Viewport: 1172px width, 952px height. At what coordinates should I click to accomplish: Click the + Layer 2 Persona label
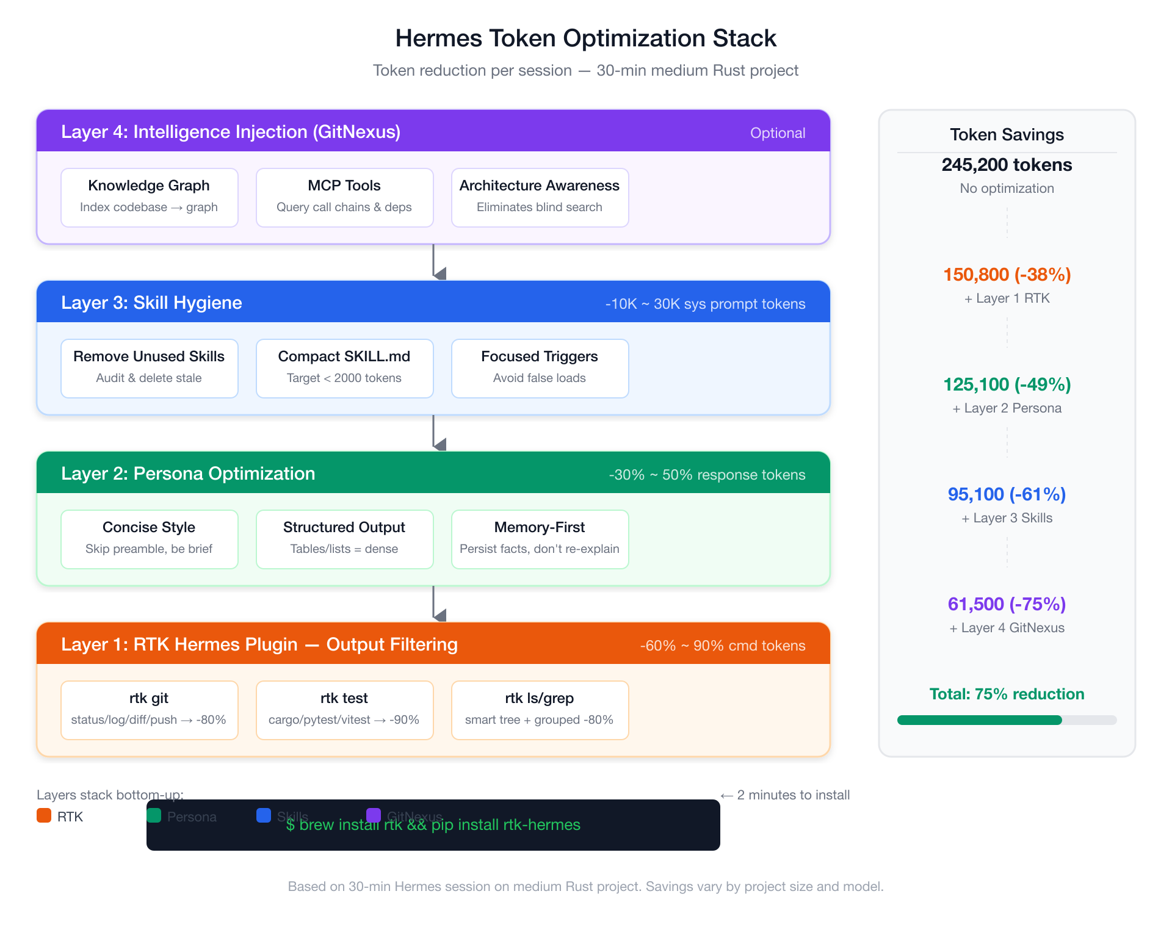1007,408
